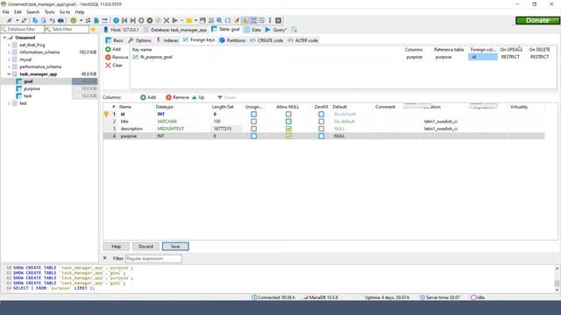This screenshot has height=315, width=561.
Task: Select the purpose table in tree
Action: (x=32, y=88)
